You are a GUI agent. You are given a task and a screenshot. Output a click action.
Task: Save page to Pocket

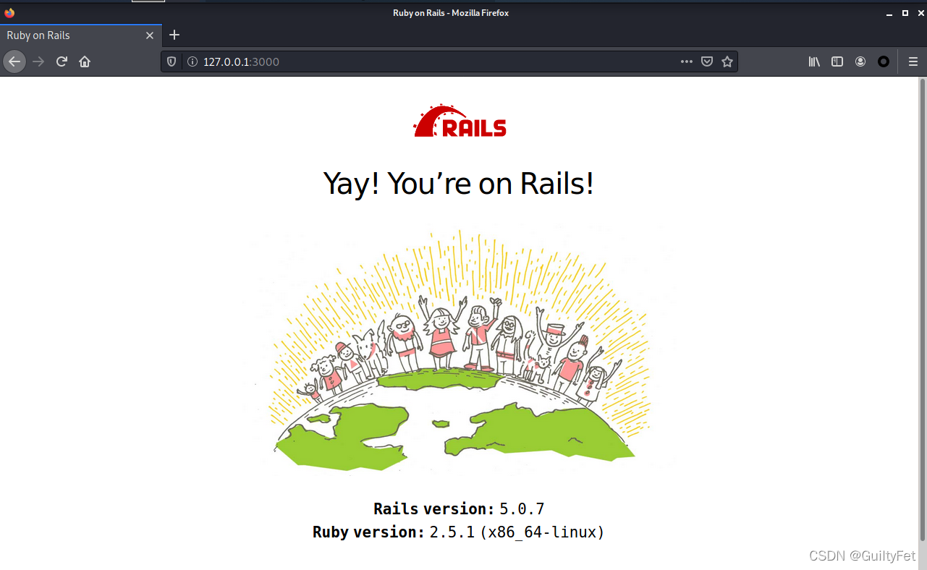[707, 61]
